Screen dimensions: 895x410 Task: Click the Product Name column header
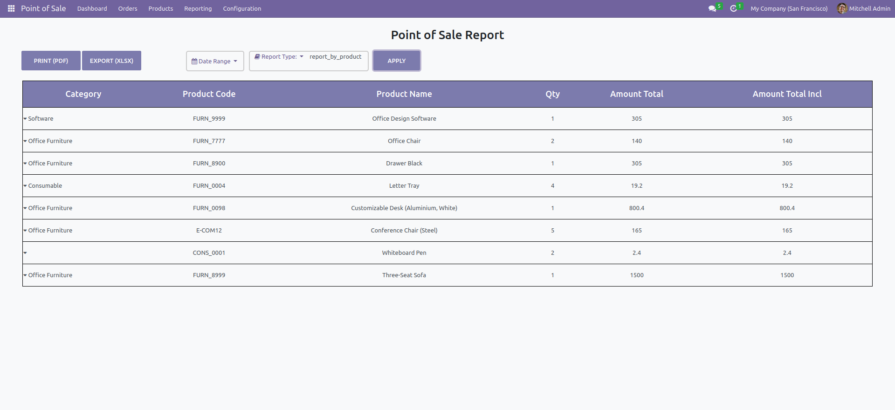pyautogui.click(x=404, y=94)
